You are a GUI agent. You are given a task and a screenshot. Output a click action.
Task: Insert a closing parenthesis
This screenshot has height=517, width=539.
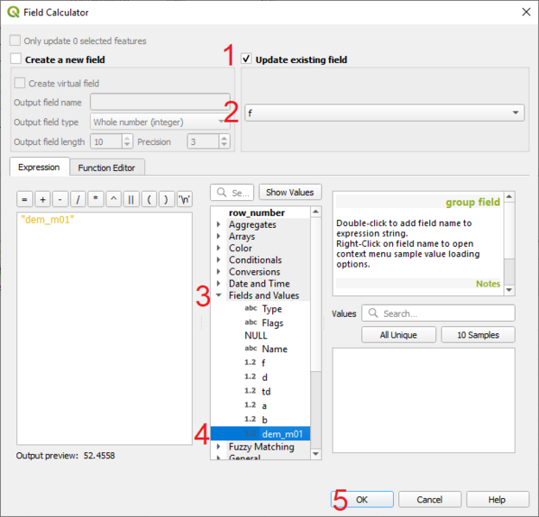pos(167,199)
